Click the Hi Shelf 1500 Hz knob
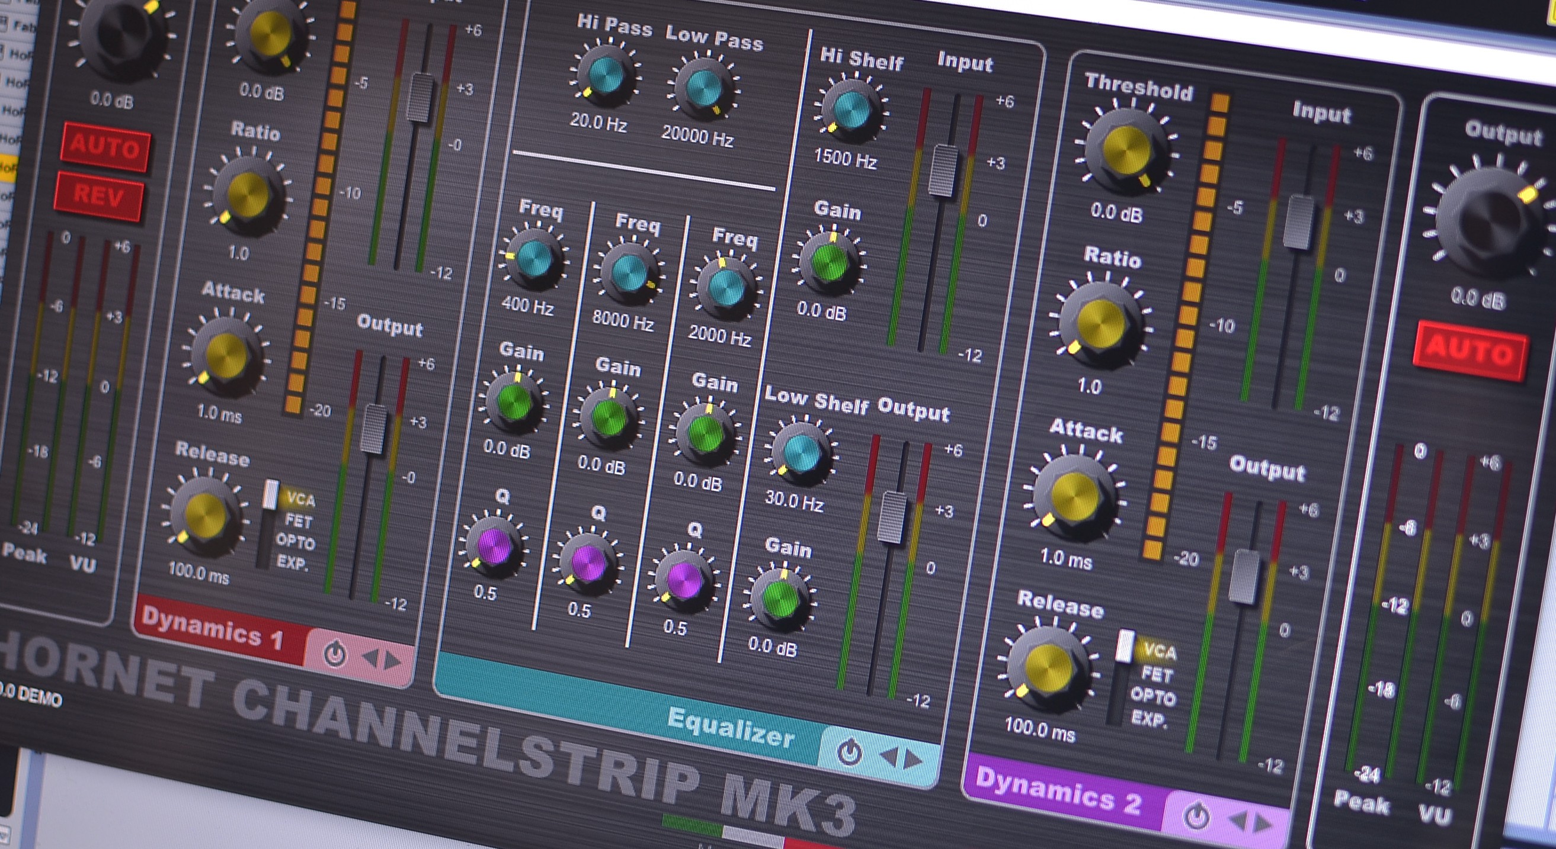The width and height of the screenshot is (1556, 849). (x=852, y=109)
